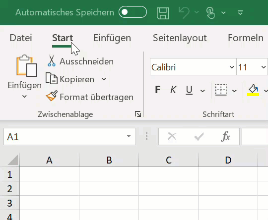Click the Undo arrow icon

click(x=184, y=12)
